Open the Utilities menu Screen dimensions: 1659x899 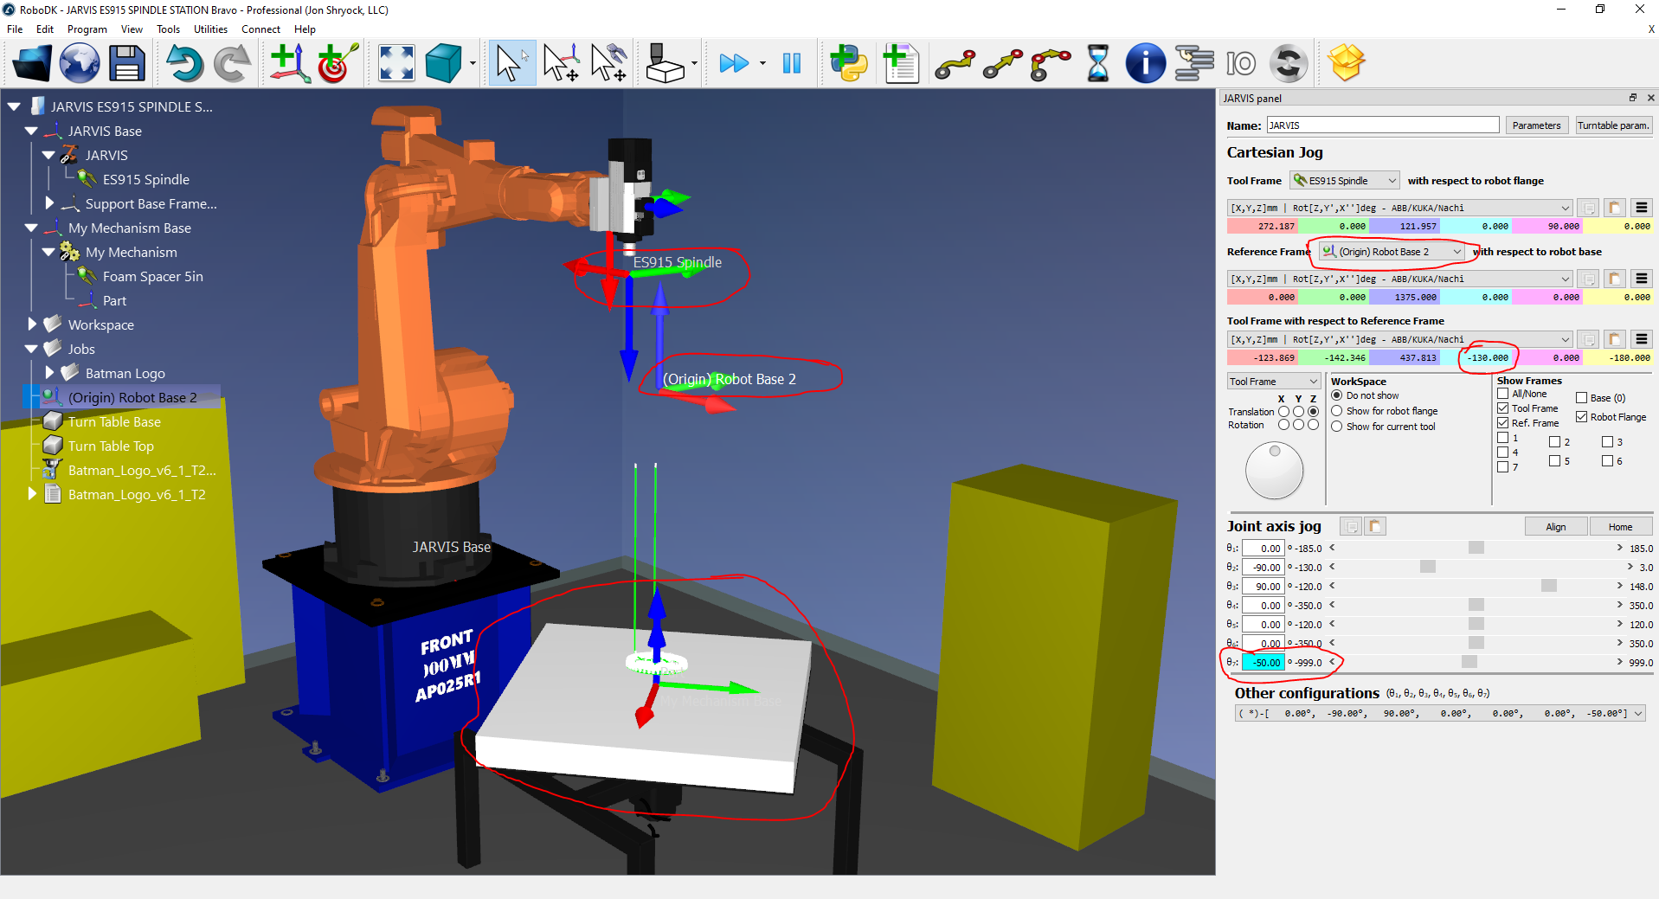(x=210, y=29)
